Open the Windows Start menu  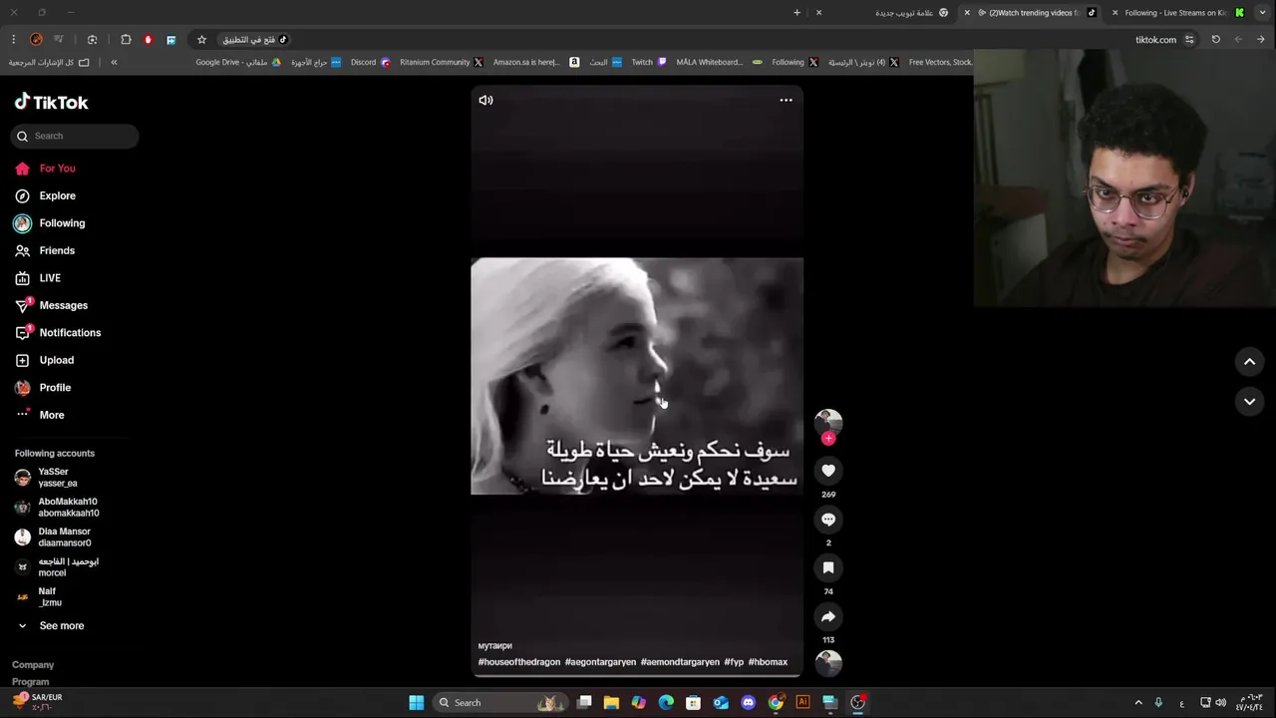(x=417, y=703)
